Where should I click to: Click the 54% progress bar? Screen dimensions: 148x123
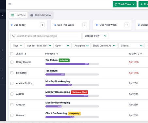point(72,117)
